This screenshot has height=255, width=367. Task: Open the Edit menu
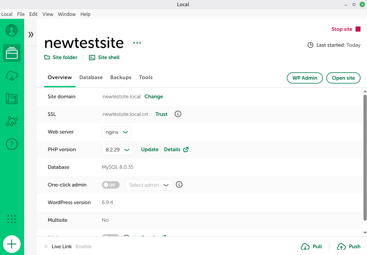(x=34, y=14)
